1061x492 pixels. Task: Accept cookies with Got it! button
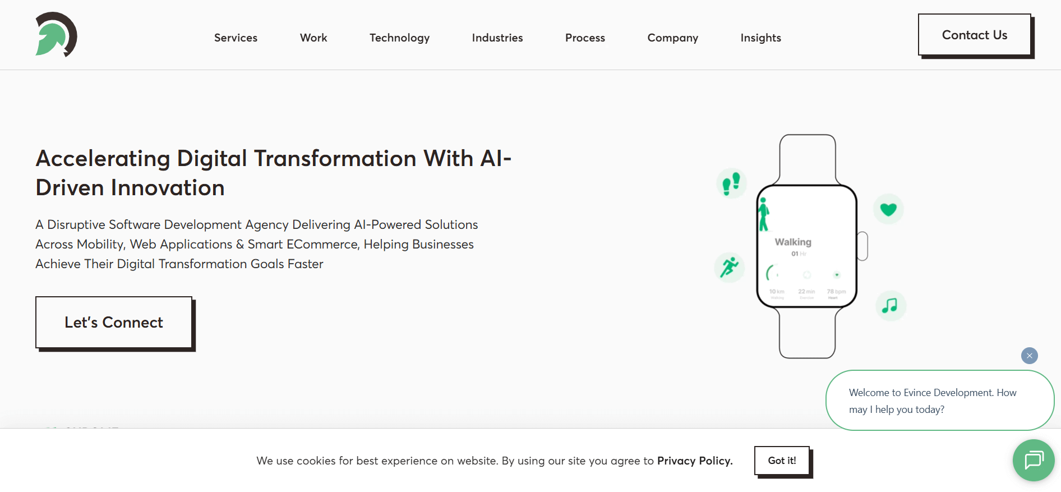tap(782, 461)
